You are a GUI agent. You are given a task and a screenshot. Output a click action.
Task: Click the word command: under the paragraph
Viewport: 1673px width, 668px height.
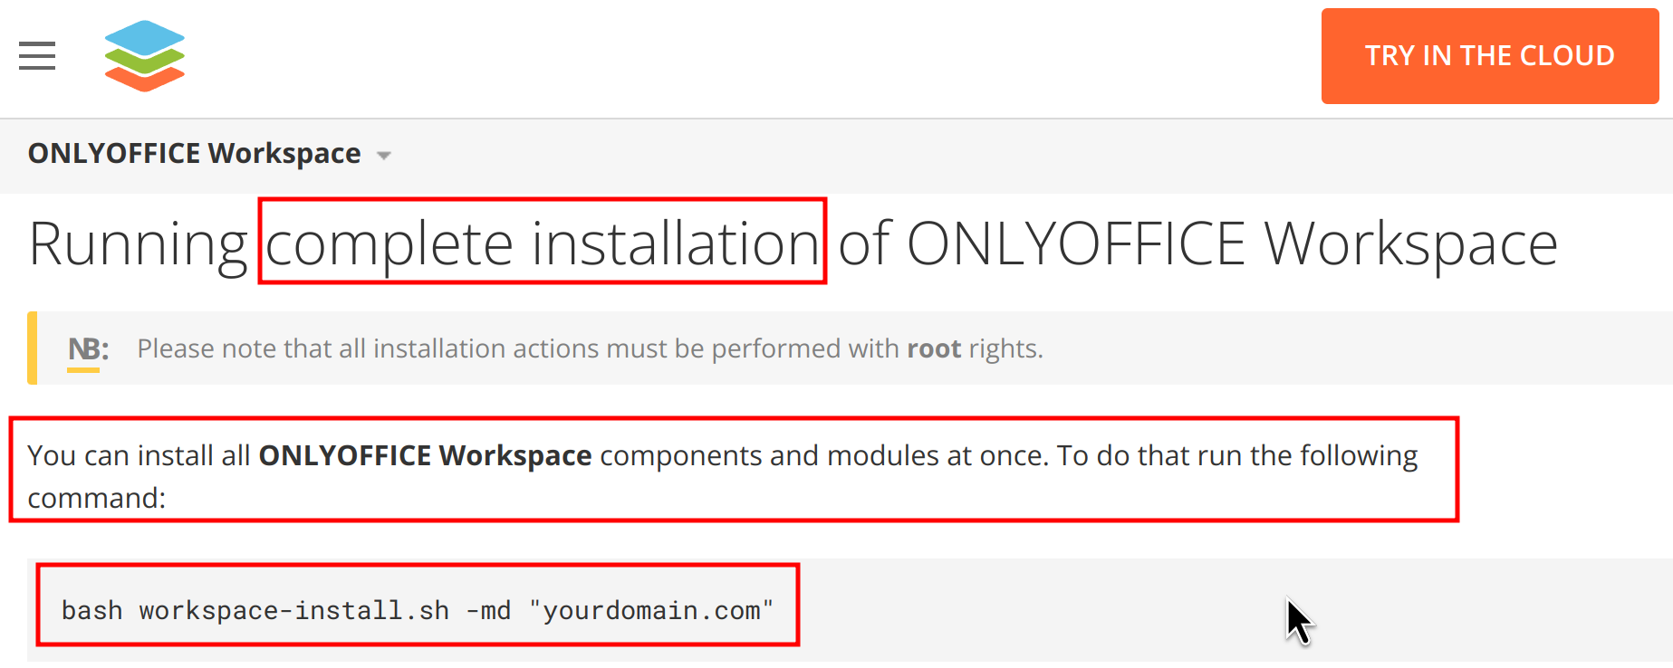(x=97, y=498)
